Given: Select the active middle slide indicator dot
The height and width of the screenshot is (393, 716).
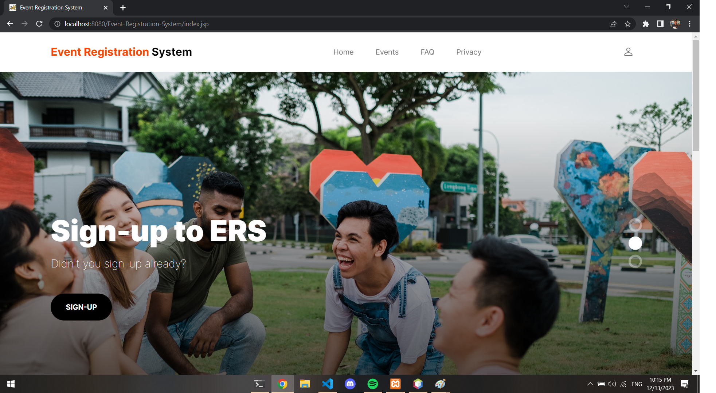Looking at the screenshot, I should click(635, 243).
